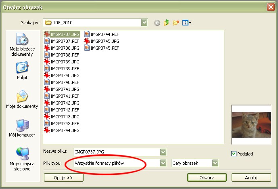Disable the Podgląd preview checkbox

point(234,153)
